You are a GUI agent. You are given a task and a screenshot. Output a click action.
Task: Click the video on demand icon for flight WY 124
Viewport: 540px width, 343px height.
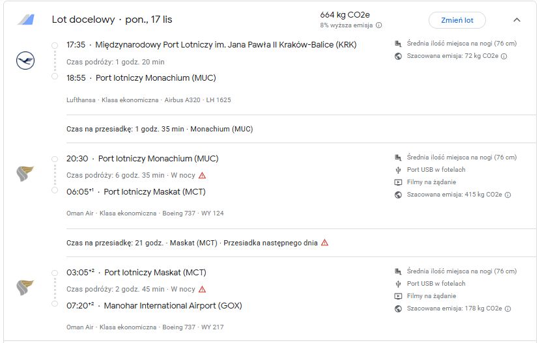coord(398,182)
